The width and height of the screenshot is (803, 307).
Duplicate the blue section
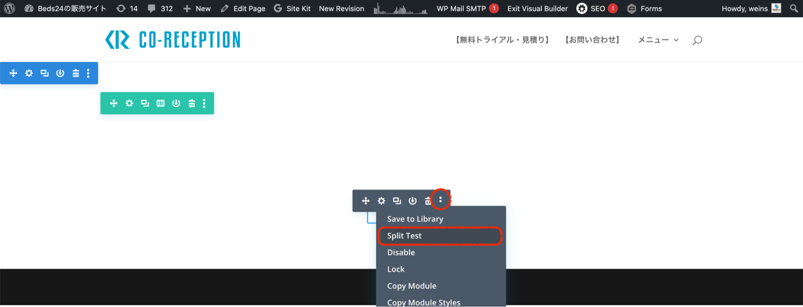click(45, 73)
